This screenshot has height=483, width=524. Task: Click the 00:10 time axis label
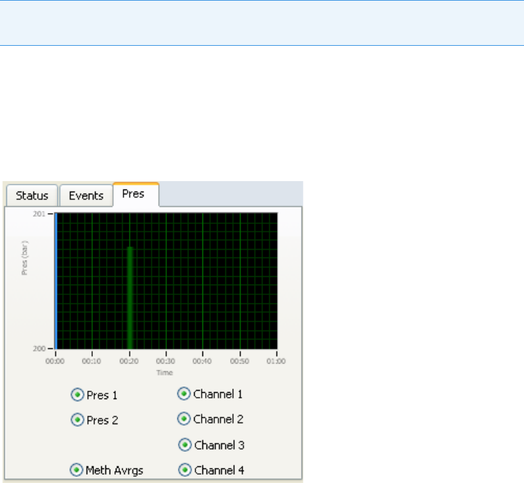[91, 362]
